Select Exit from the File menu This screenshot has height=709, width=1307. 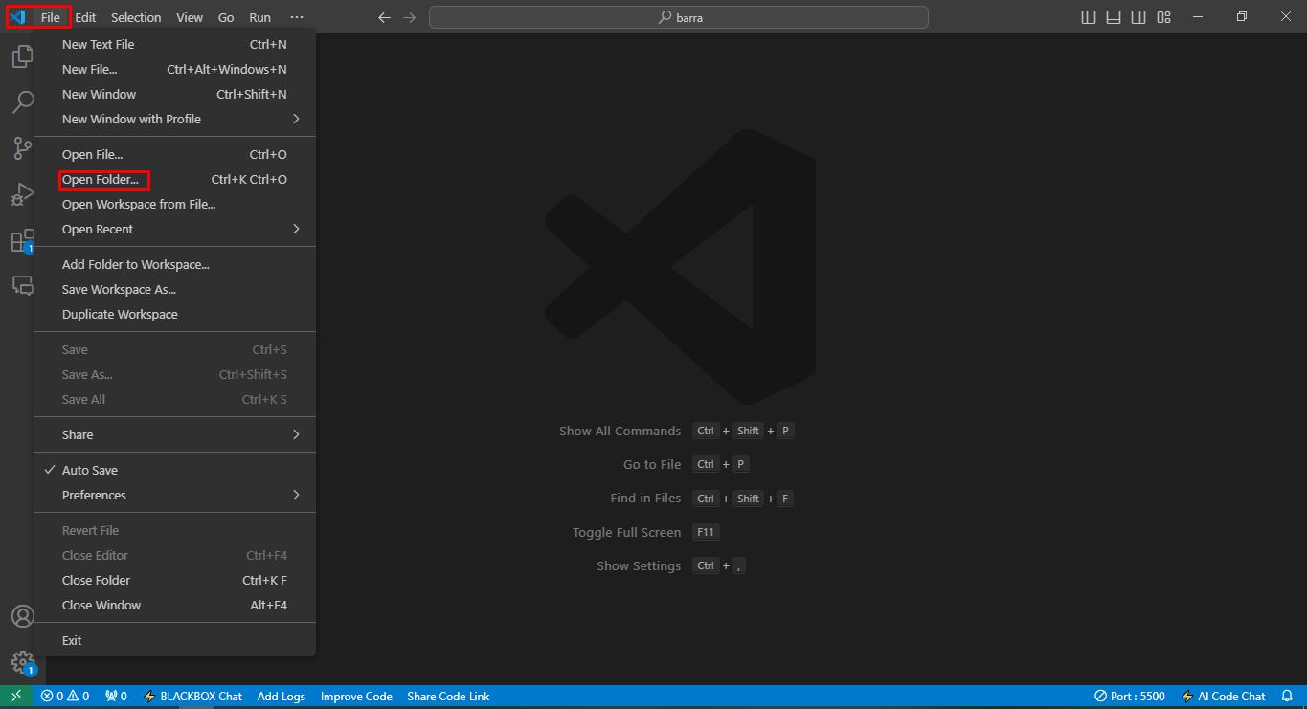[x=174, y=641]
